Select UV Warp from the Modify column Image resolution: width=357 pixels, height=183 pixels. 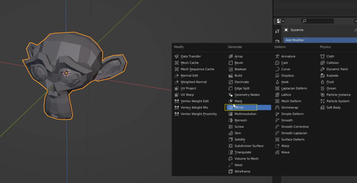pos(187,95)
